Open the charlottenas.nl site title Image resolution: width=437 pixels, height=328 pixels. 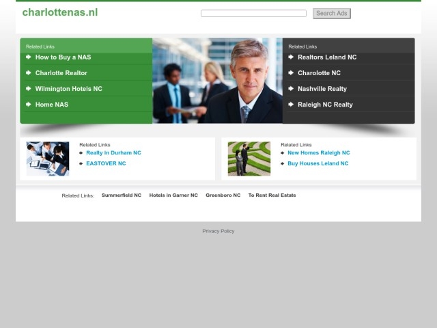coord(60,12)
